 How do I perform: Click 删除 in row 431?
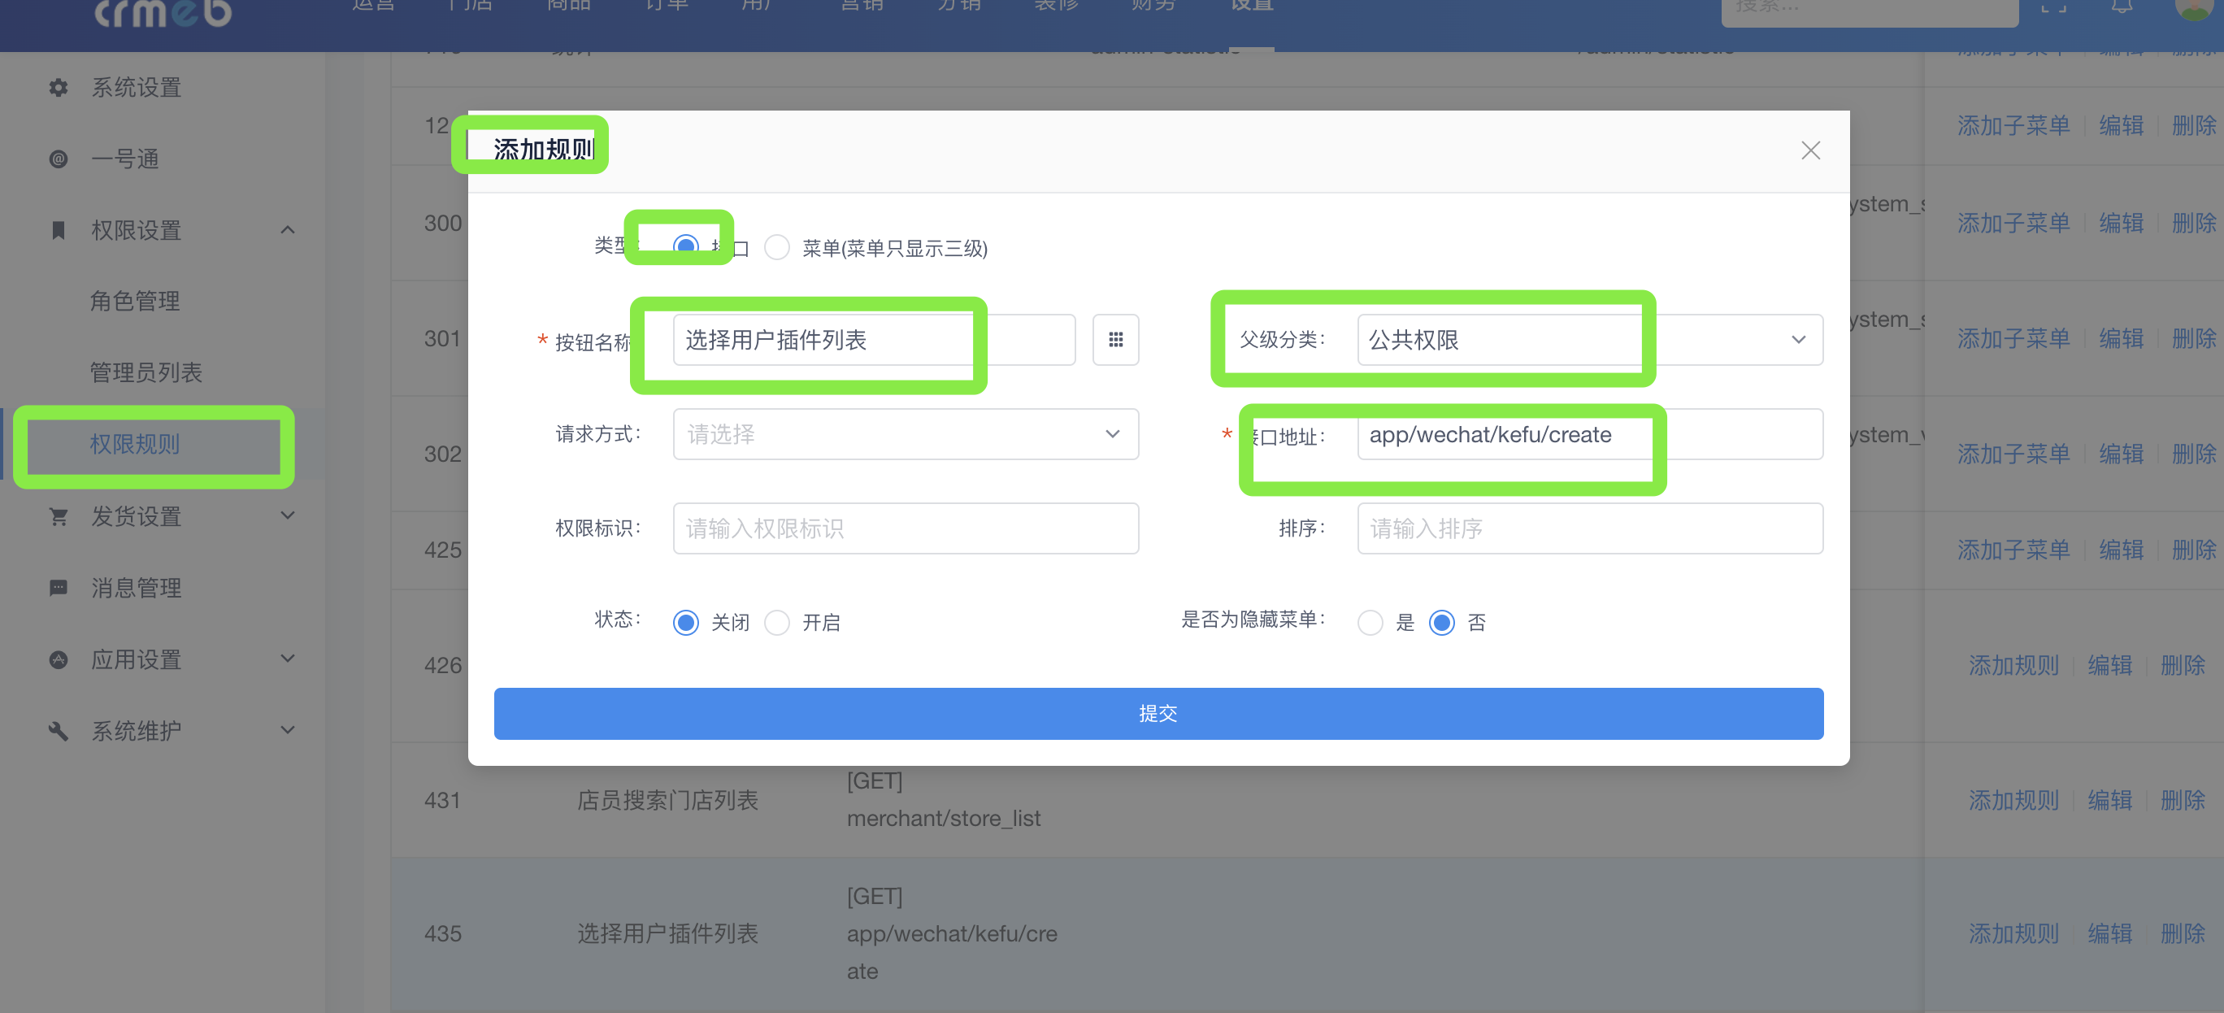coord(2183,801)
